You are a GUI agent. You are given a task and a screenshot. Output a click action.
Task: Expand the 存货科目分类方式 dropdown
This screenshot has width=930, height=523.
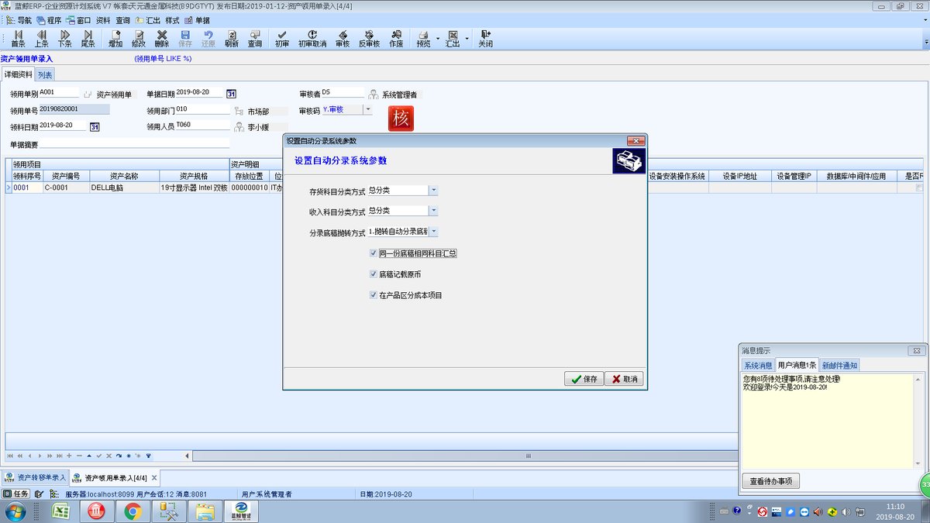(433, 190)
